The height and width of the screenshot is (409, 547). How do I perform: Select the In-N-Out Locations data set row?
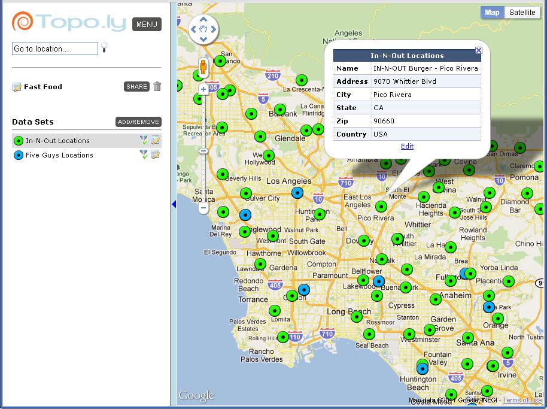pos(87,141)
